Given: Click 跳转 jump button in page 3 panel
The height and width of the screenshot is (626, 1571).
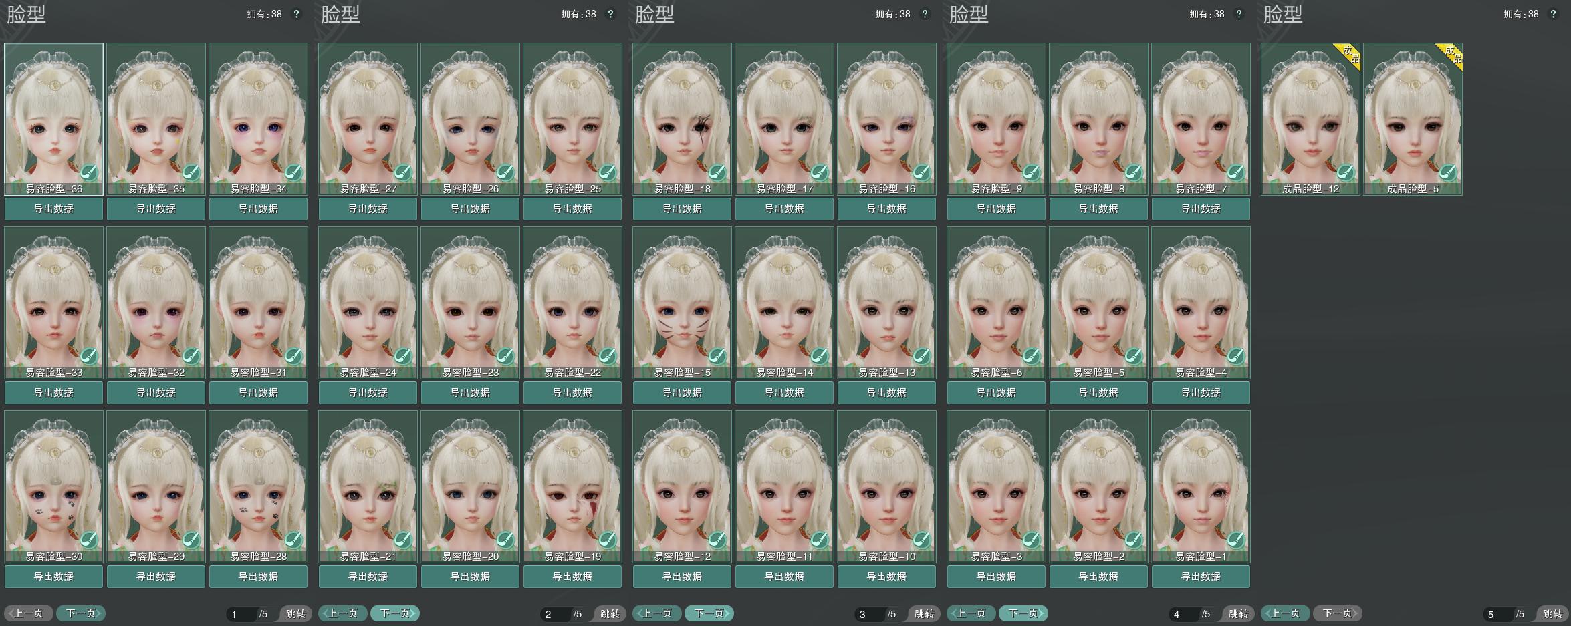Looking at the screenshot, I should pos(923,613).
